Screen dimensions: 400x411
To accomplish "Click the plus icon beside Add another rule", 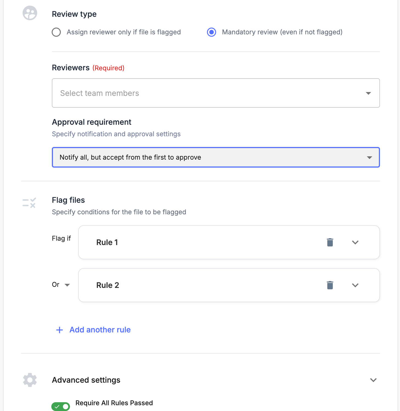I will point(59,330).
